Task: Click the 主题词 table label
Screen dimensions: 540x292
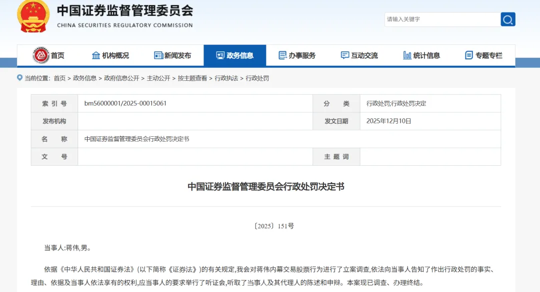Action: click(336, 157)
